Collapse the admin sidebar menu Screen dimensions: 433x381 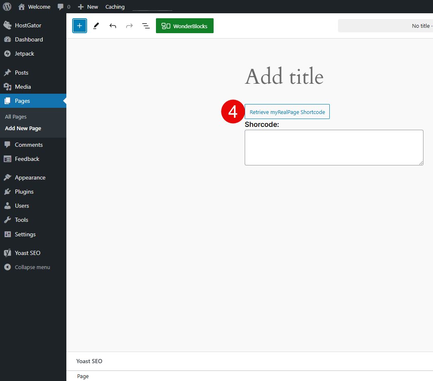pos(33,267)
